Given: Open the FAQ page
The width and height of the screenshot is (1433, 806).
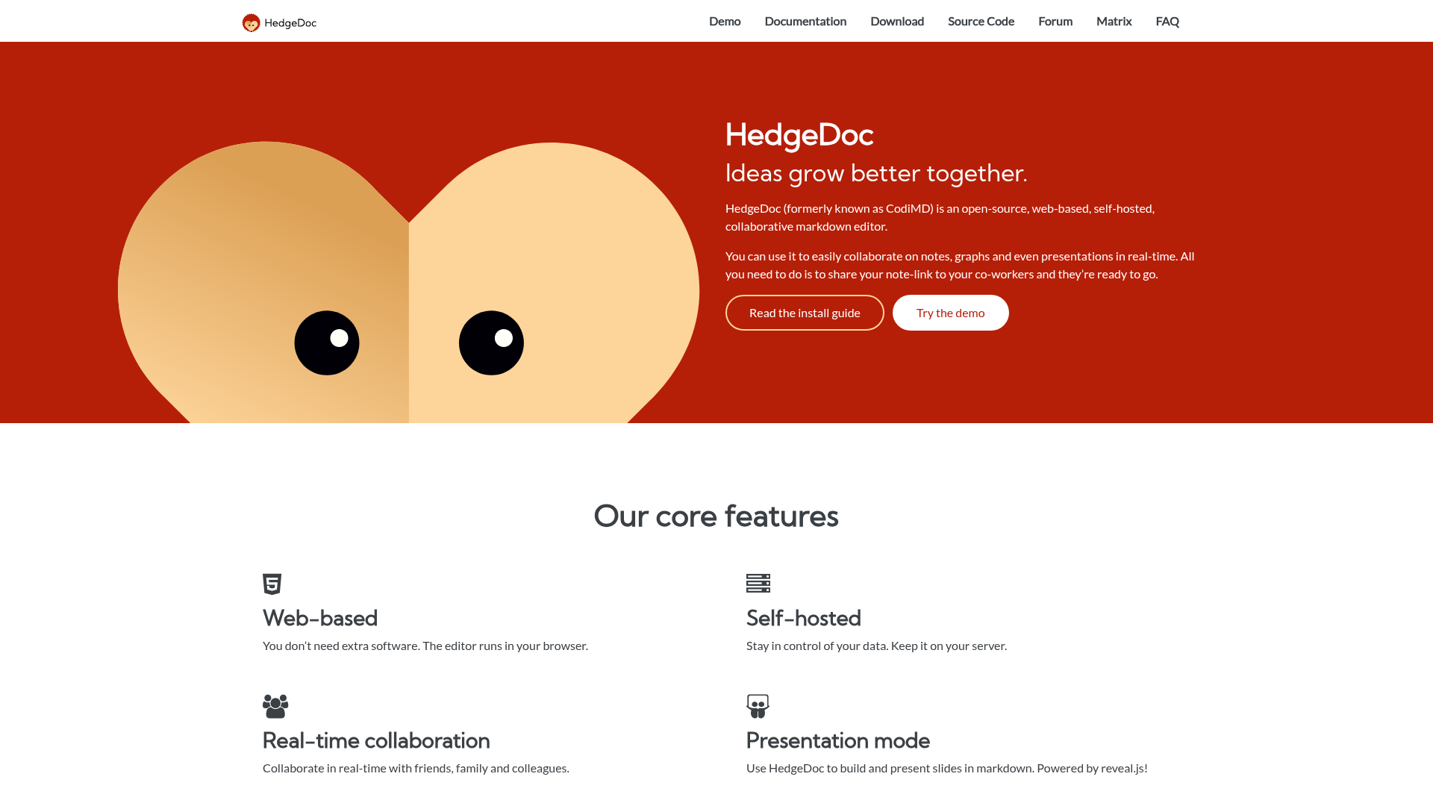Looking at the screenshot, I should (1167, 21).
